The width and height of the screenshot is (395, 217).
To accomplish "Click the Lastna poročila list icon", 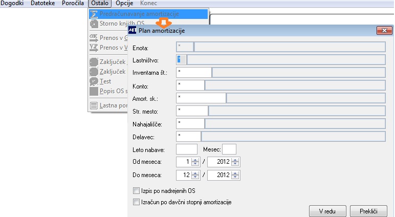I will pyautogui.click(x=94, y=105).
